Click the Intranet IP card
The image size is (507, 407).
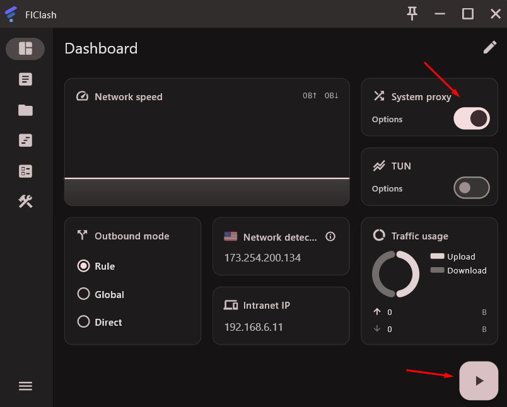(x=281, y=316)
